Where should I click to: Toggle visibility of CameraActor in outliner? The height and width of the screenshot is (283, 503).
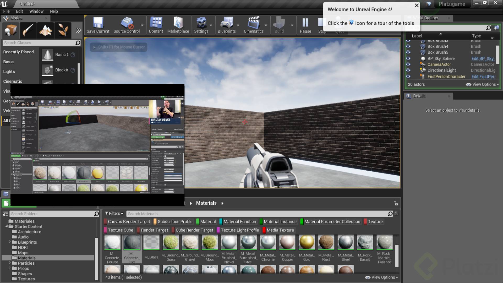(408, 64)
